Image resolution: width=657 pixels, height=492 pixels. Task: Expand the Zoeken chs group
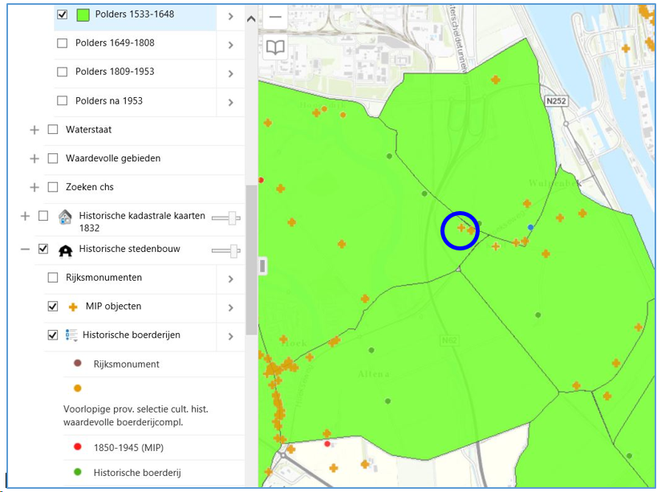coord(34,187)
